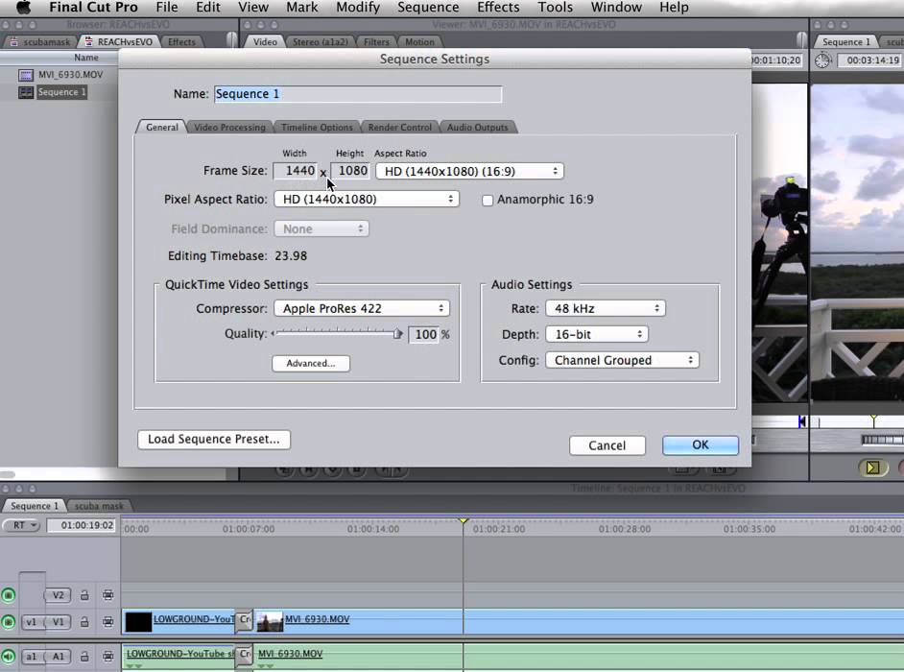Open the RT popup menu in Timeline
904x672 pixels.
pyautogui.click(x=21, y=525)
